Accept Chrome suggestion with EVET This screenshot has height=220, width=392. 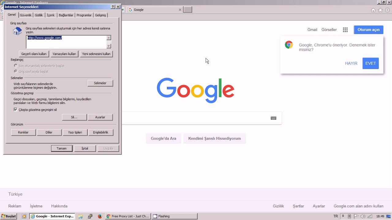tap(371, 64)
